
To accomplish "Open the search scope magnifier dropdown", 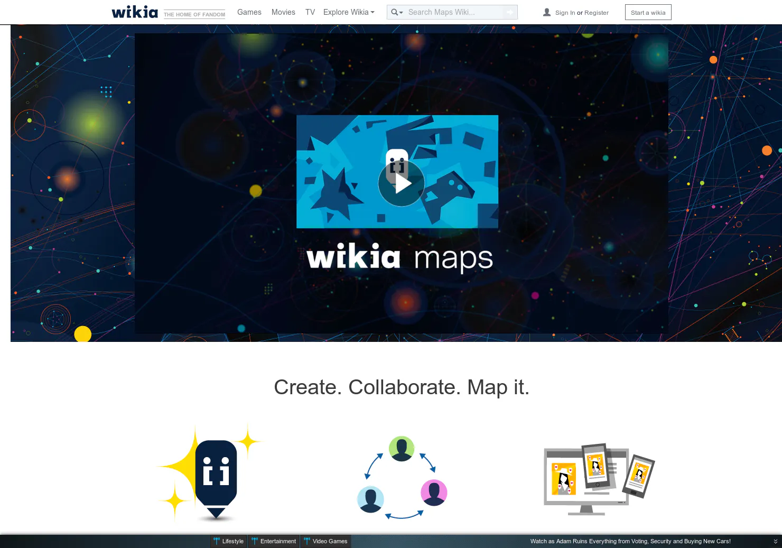I will point(397,12).
